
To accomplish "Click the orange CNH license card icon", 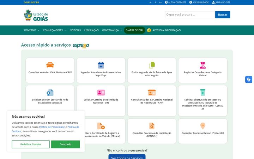I will (152, 93).
